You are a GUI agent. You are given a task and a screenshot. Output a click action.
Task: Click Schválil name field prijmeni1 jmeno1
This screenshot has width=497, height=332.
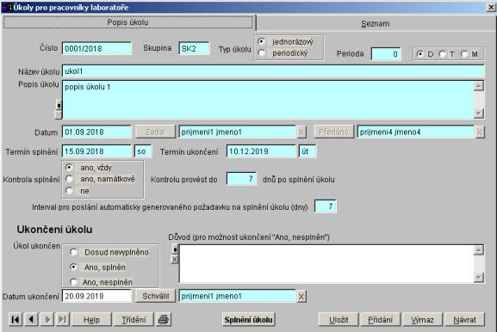click(238, 296)
